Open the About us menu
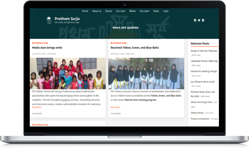 (97, 11)
